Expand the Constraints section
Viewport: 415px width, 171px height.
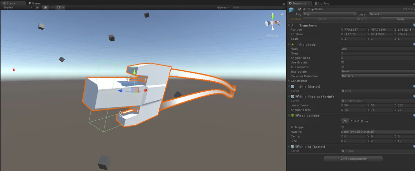click(289, 81)
